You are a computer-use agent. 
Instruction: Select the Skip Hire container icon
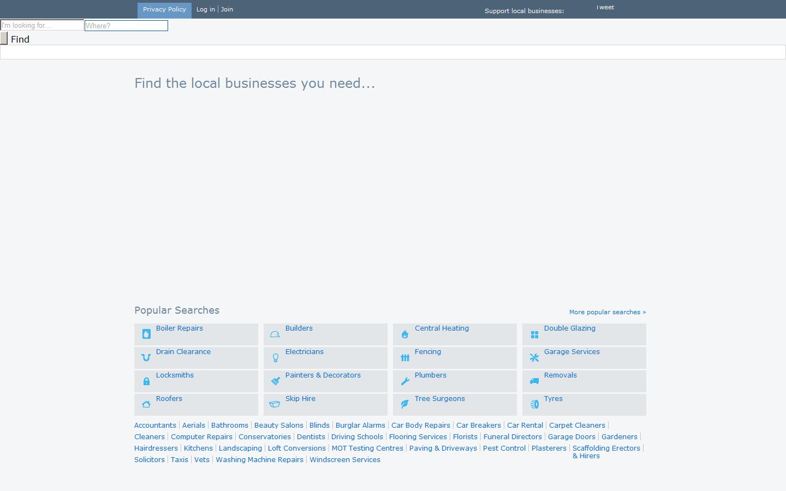275,404
